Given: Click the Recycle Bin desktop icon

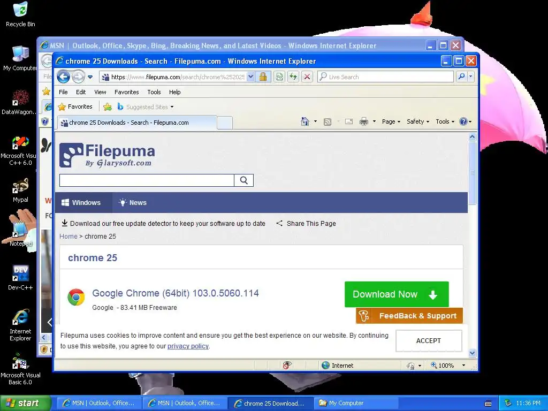Looking at the screenshot, I should (x=20, y=14).
